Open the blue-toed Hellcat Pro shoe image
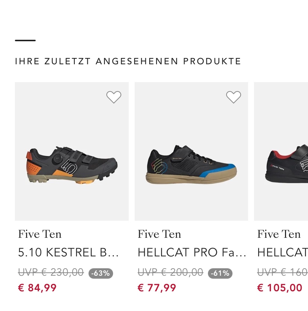The height and width of the screenshot is (311, 308). click(x=191, y=165)
